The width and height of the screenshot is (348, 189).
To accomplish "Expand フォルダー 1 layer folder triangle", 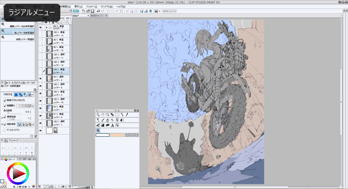I will (x=47, y=28).
